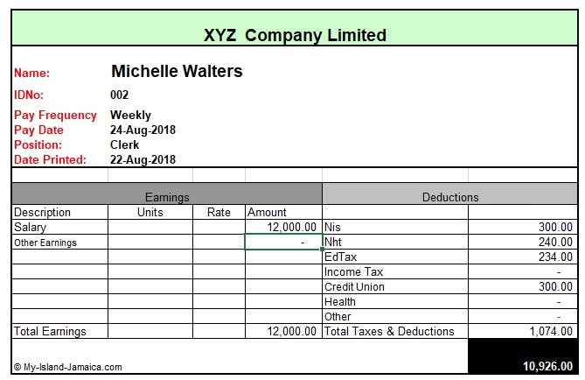Select the Salary amount cell showing 12,000.00
Viewport: 585px width, 380px height.
283,227
